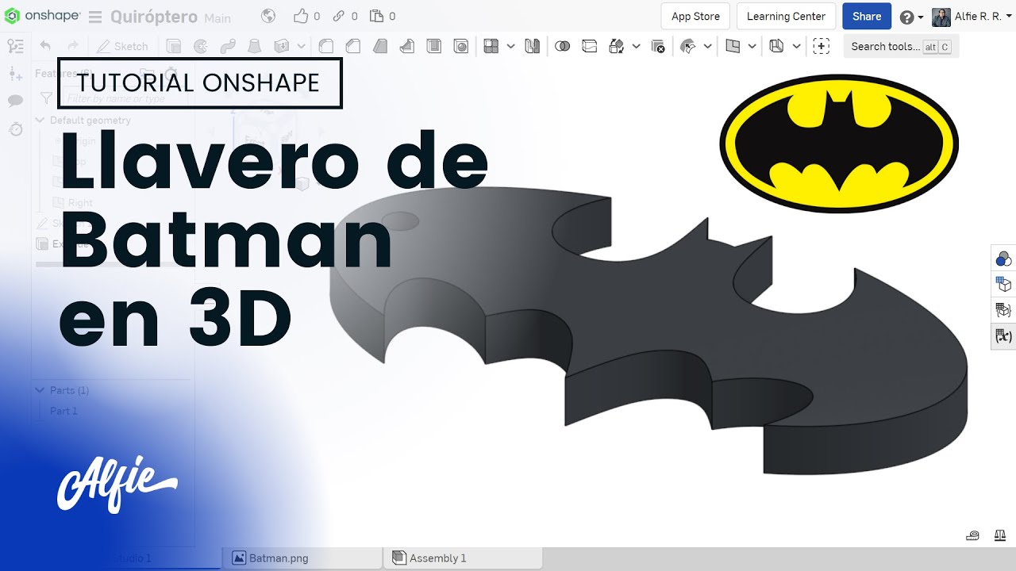Click the Quiróptero document name
This screenshot has width=1016, height=571.
point(154,17)
